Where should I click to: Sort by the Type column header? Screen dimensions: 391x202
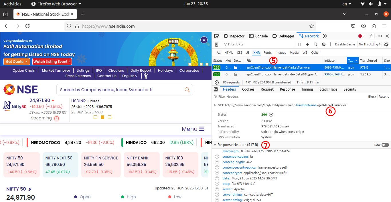click(x=353, y=61)
